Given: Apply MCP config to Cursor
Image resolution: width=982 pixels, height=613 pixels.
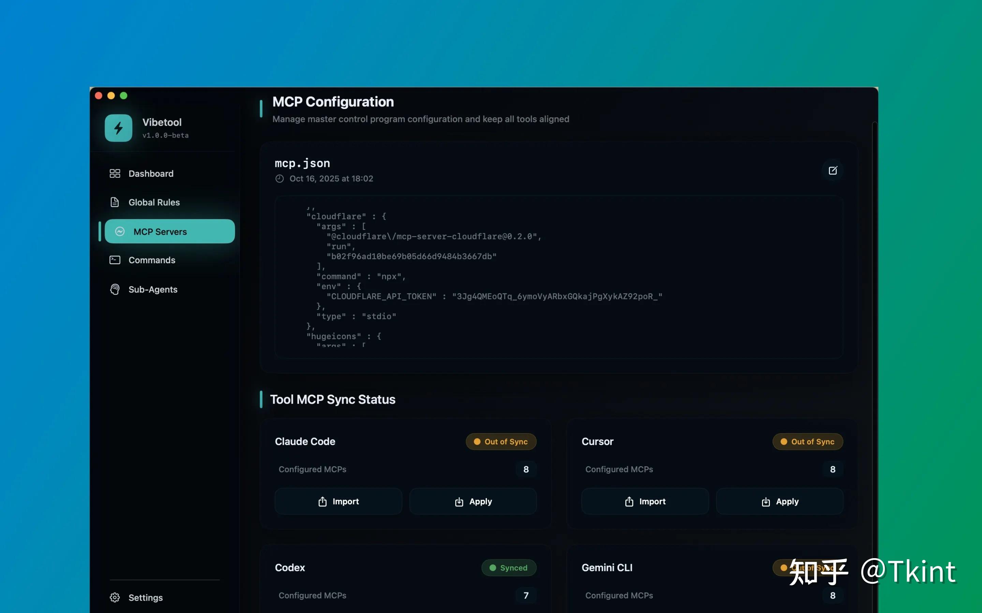Looking at the screenshot, I should pos(780,502).
